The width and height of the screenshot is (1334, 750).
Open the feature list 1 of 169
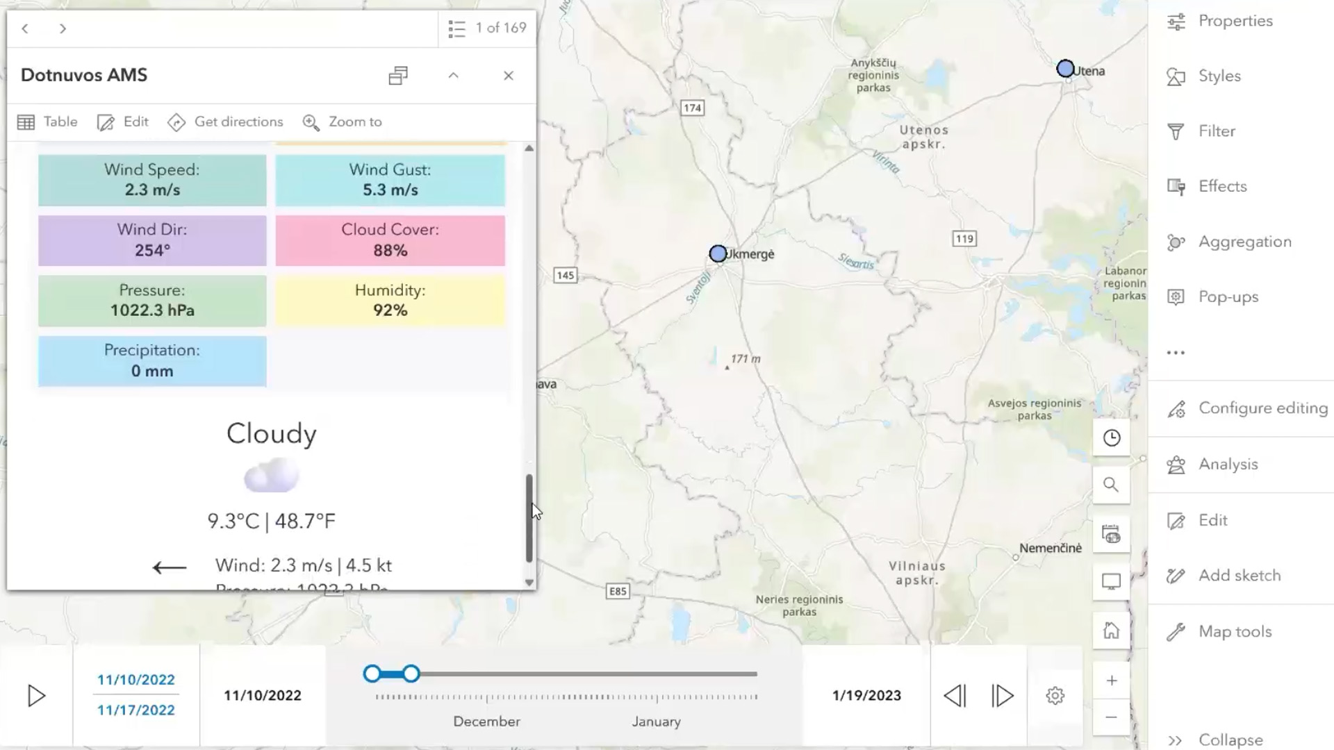[487, 28]
